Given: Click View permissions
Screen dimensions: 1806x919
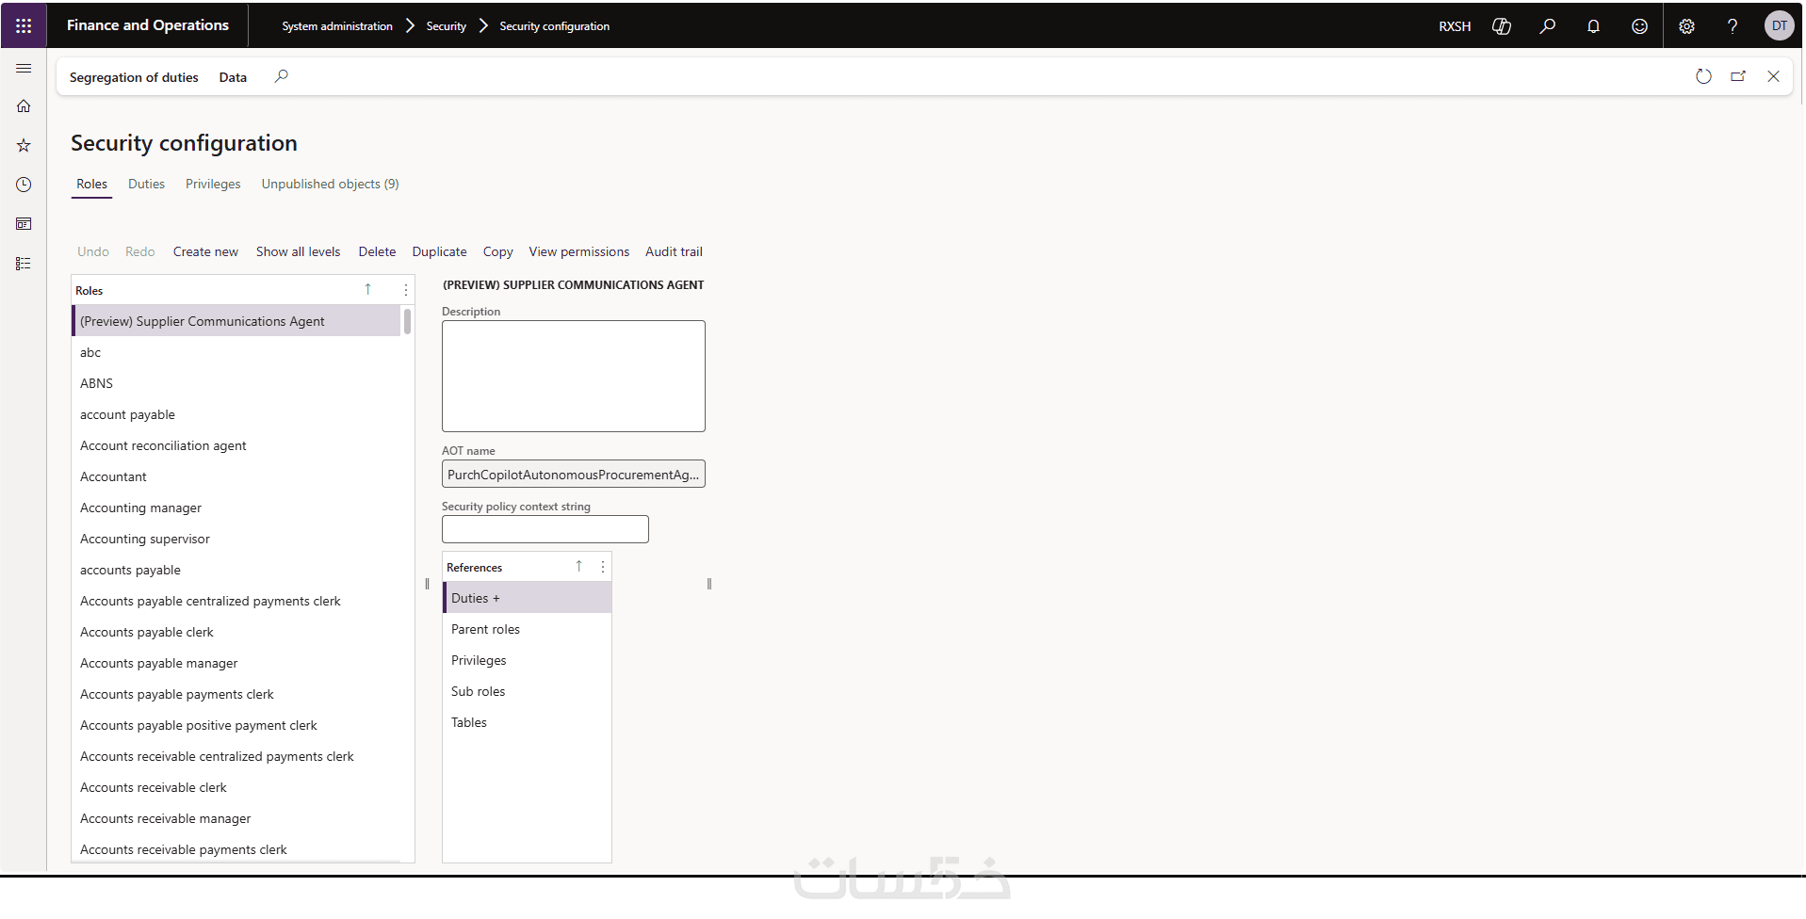Looking at the screenshot, I should coord(579,252).
